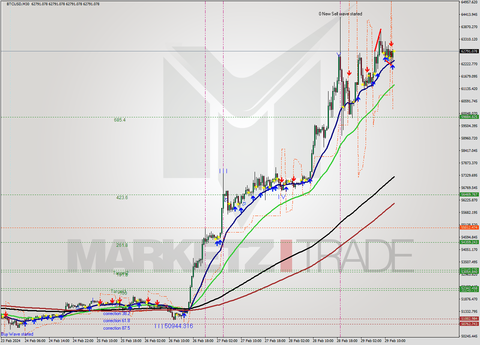Click the '27 Feb 18:00' time axis label
The height and width of the screenshot is (345, 480).
click(x=275, y=341)
